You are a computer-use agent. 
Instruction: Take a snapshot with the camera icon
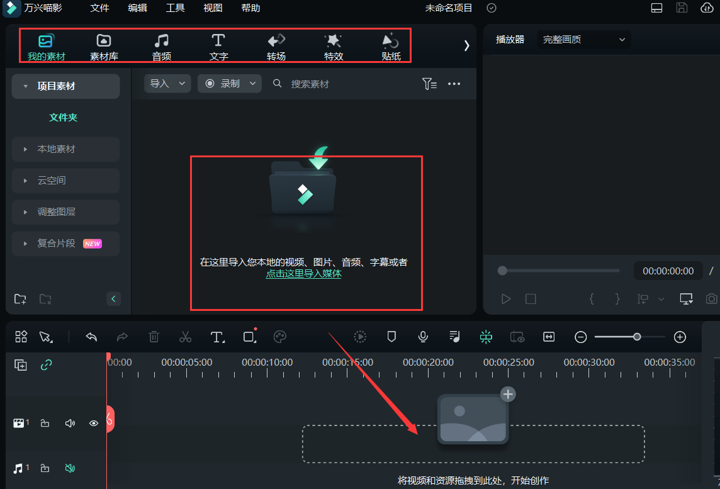[712, 299]
